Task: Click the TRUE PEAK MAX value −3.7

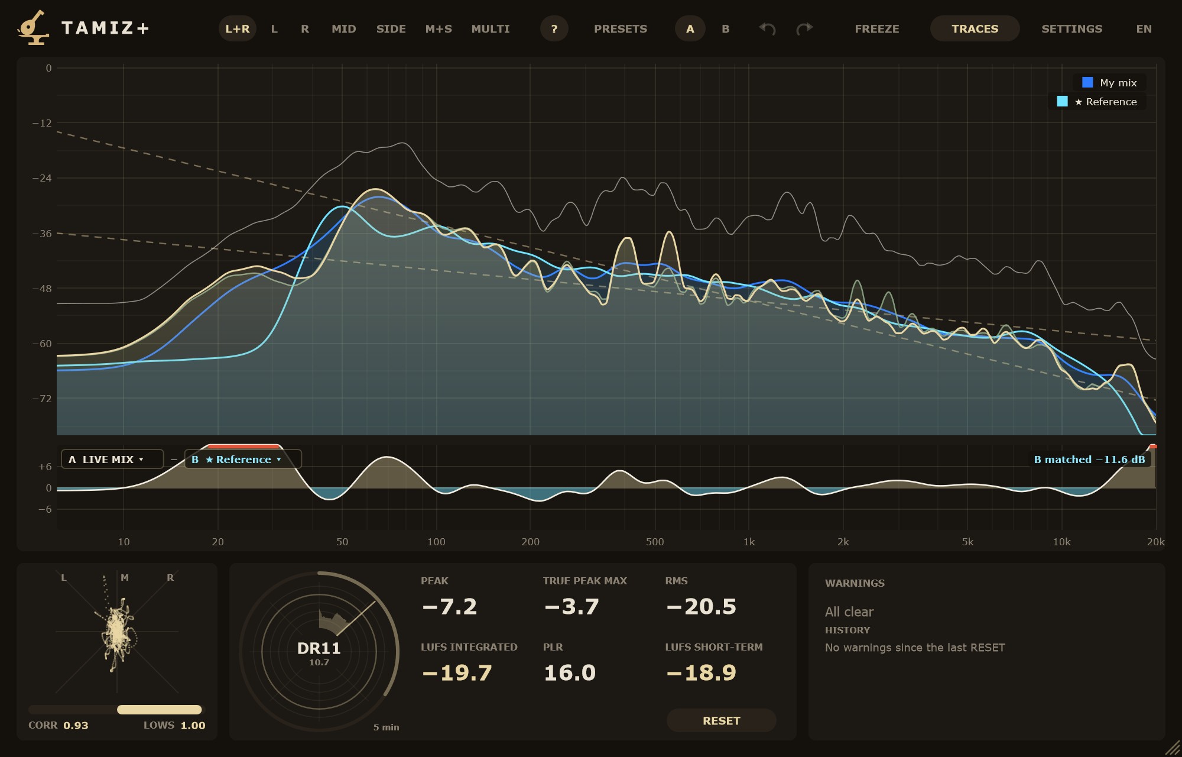Action: click(x=571, y=607)
